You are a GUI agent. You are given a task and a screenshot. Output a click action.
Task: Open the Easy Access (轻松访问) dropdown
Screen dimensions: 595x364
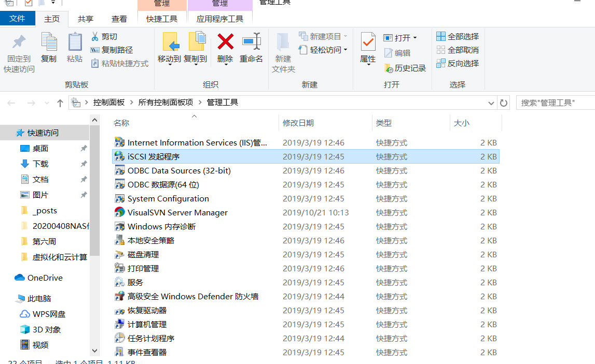345,50
